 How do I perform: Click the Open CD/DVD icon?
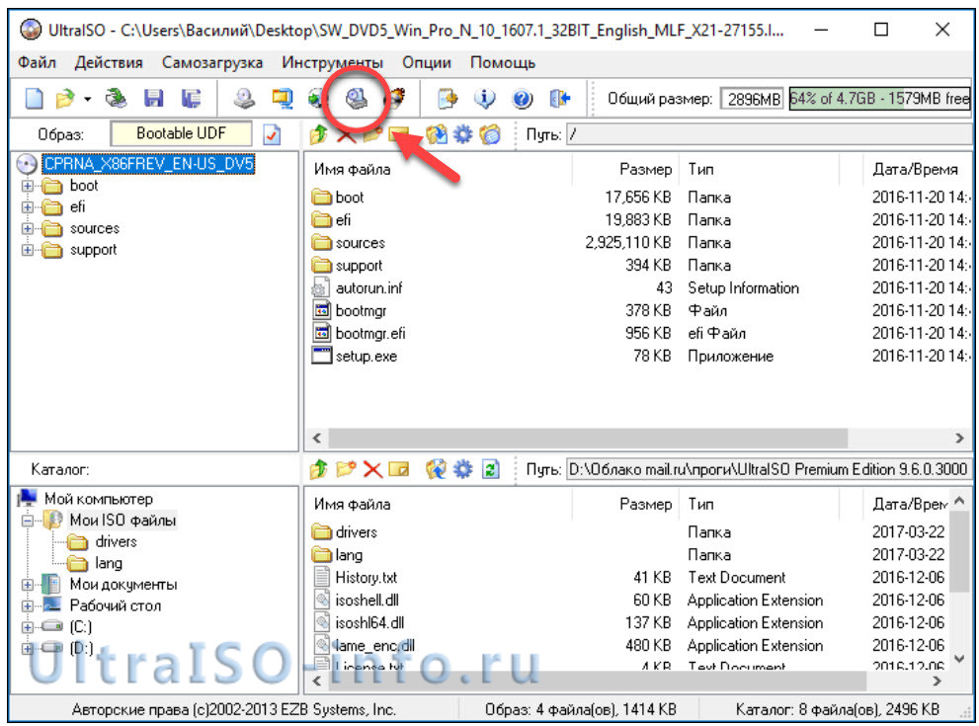coord(117,99)
